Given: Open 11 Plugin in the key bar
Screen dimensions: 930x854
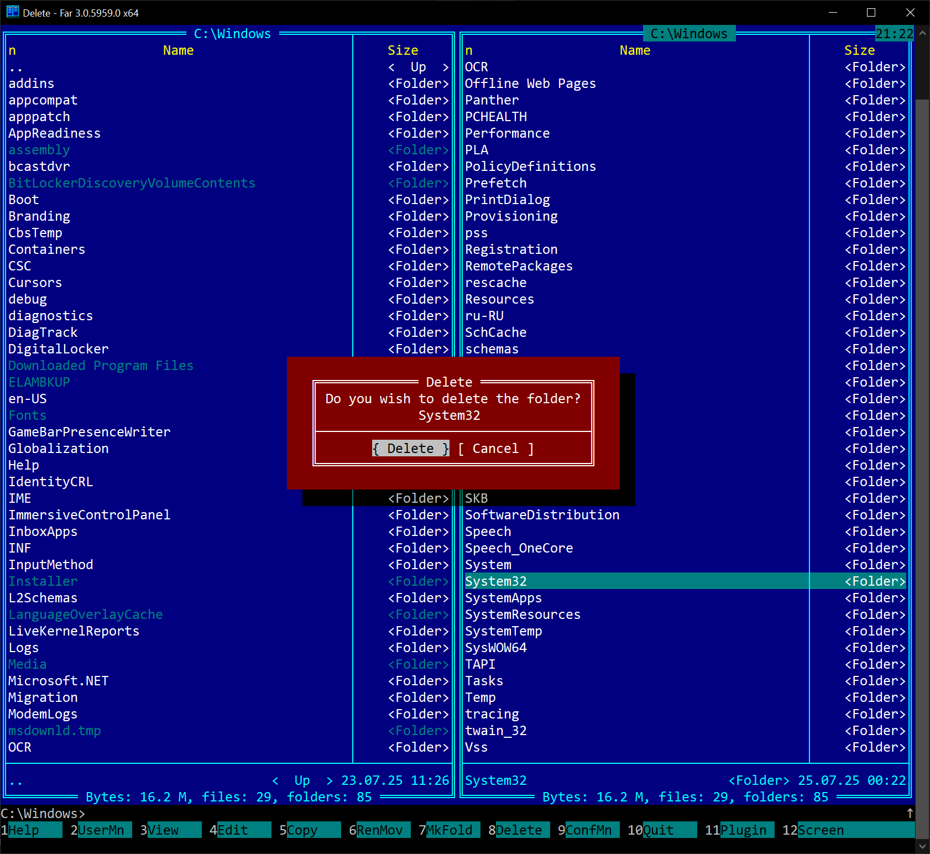Looking at the screenshot, I should pos(740,830).
